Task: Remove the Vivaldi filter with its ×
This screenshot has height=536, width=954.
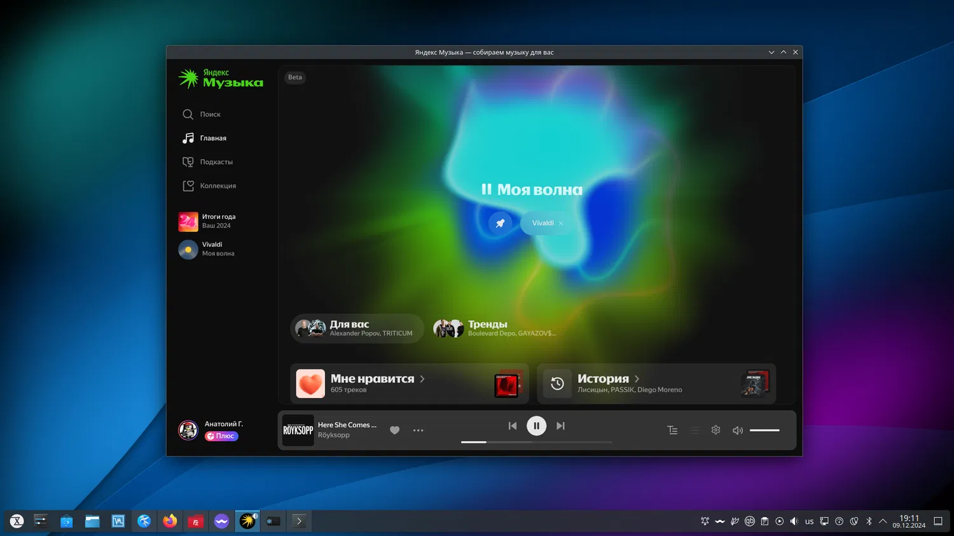Action: click(560, 223)
